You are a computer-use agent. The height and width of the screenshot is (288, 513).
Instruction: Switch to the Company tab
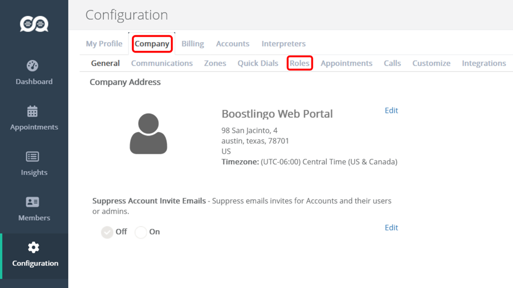[x=152, y=44]
